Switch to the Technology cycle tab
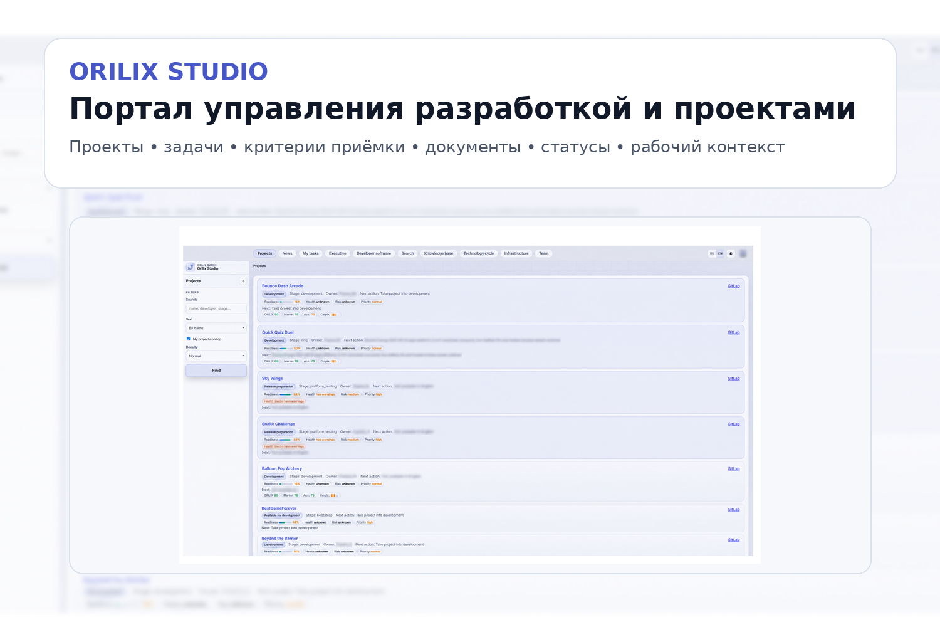 479,254
